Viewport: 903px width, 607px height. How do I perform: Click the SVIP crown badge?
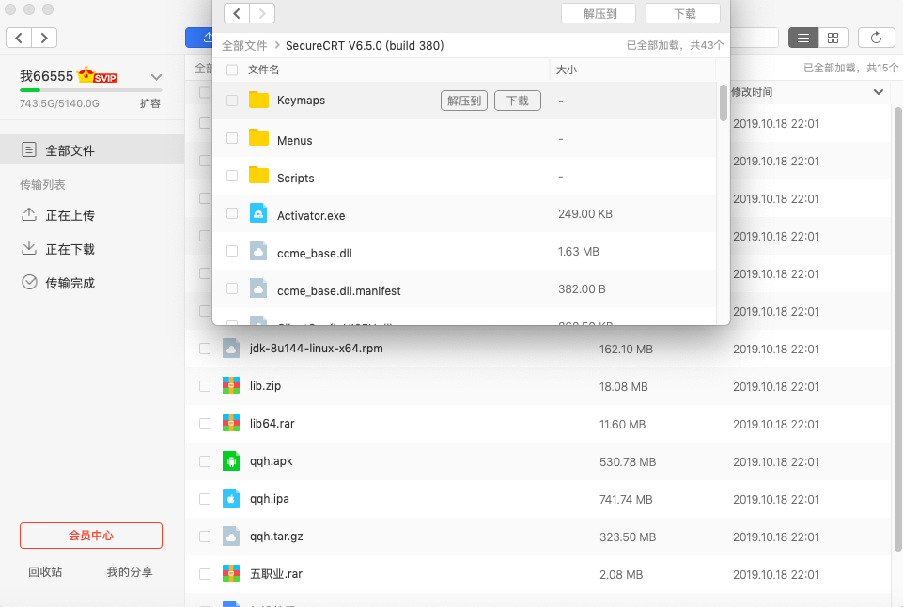[97, 75]
